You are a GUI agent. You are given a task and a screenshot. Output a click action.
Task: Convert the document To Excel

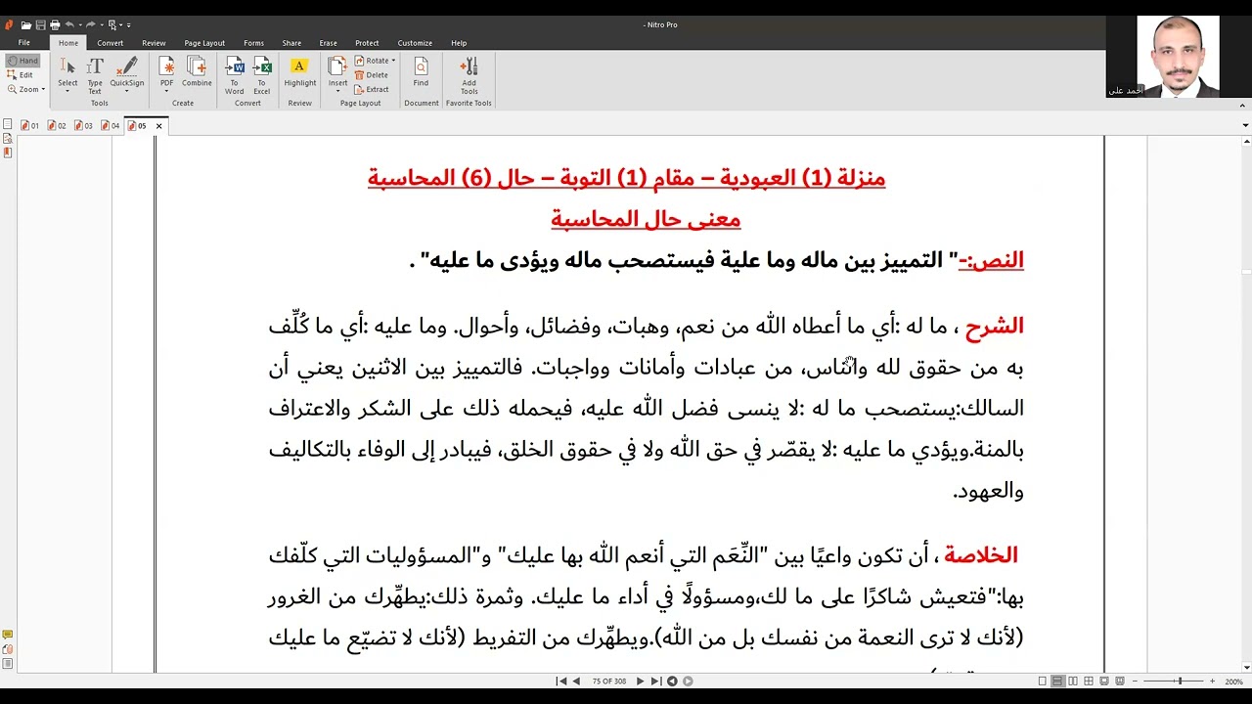click(262, 74)
